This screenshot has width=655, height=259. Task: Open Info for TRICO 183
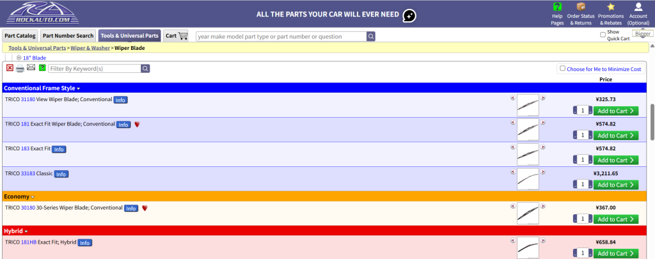pyautogui.click(x=59, y=150)
